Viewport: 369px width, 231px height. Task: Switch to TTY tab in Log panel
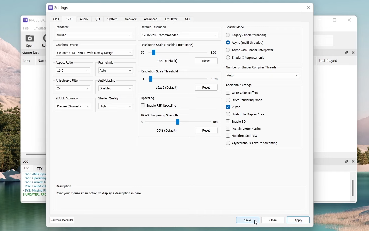40,169
